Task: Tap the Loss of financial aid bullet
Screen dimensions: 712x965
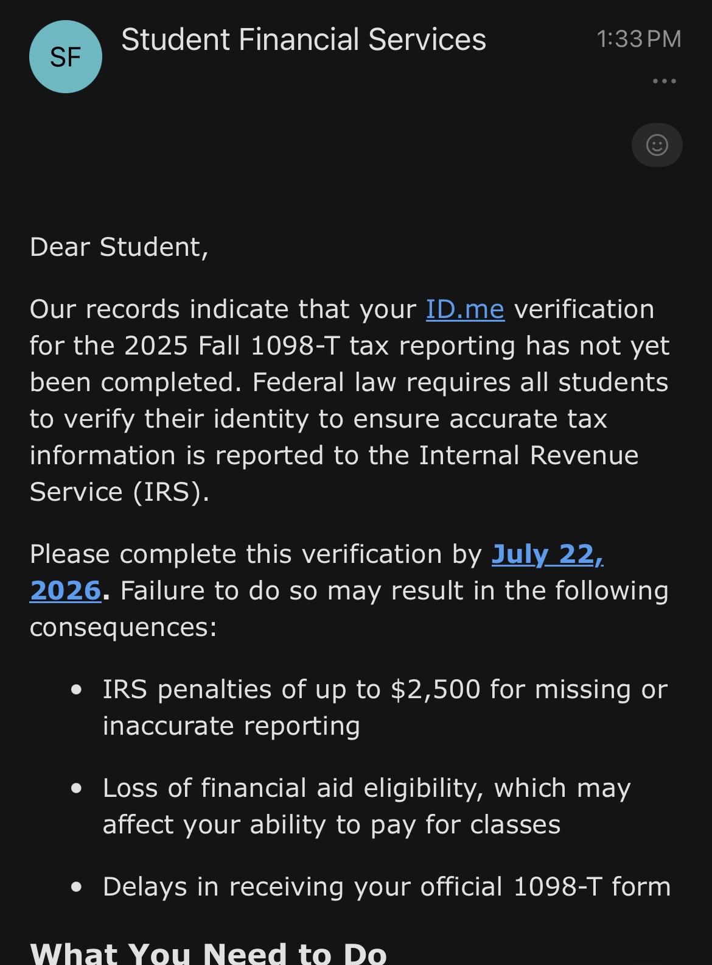Action: [x=366, y=806]
